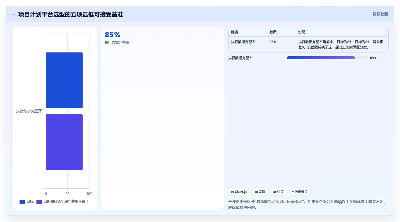The width and height of the screenshot is (400, 222).
Task: Select the Chart.js tag
Action: 239,192
